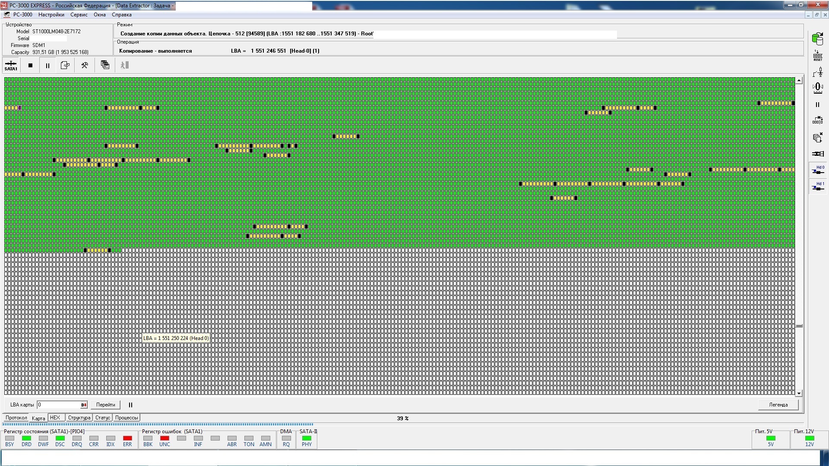The width and height of the screenshot is (829, 466).
Task: Stop the copy task with the square icon
Action: click(x=30, y=66)
